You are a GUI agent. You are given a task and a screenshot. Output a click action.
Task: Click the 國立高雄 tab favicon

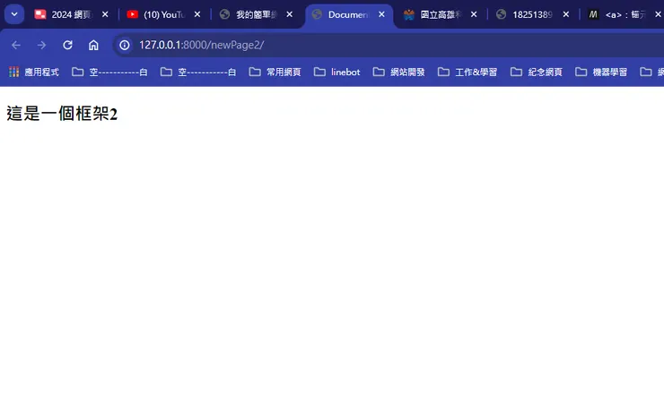point(408,14)
